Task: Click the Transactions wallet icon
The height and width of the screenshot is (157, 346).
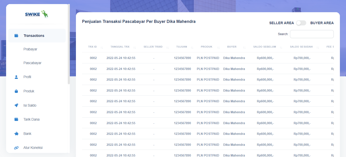Action: coord(16,36)
